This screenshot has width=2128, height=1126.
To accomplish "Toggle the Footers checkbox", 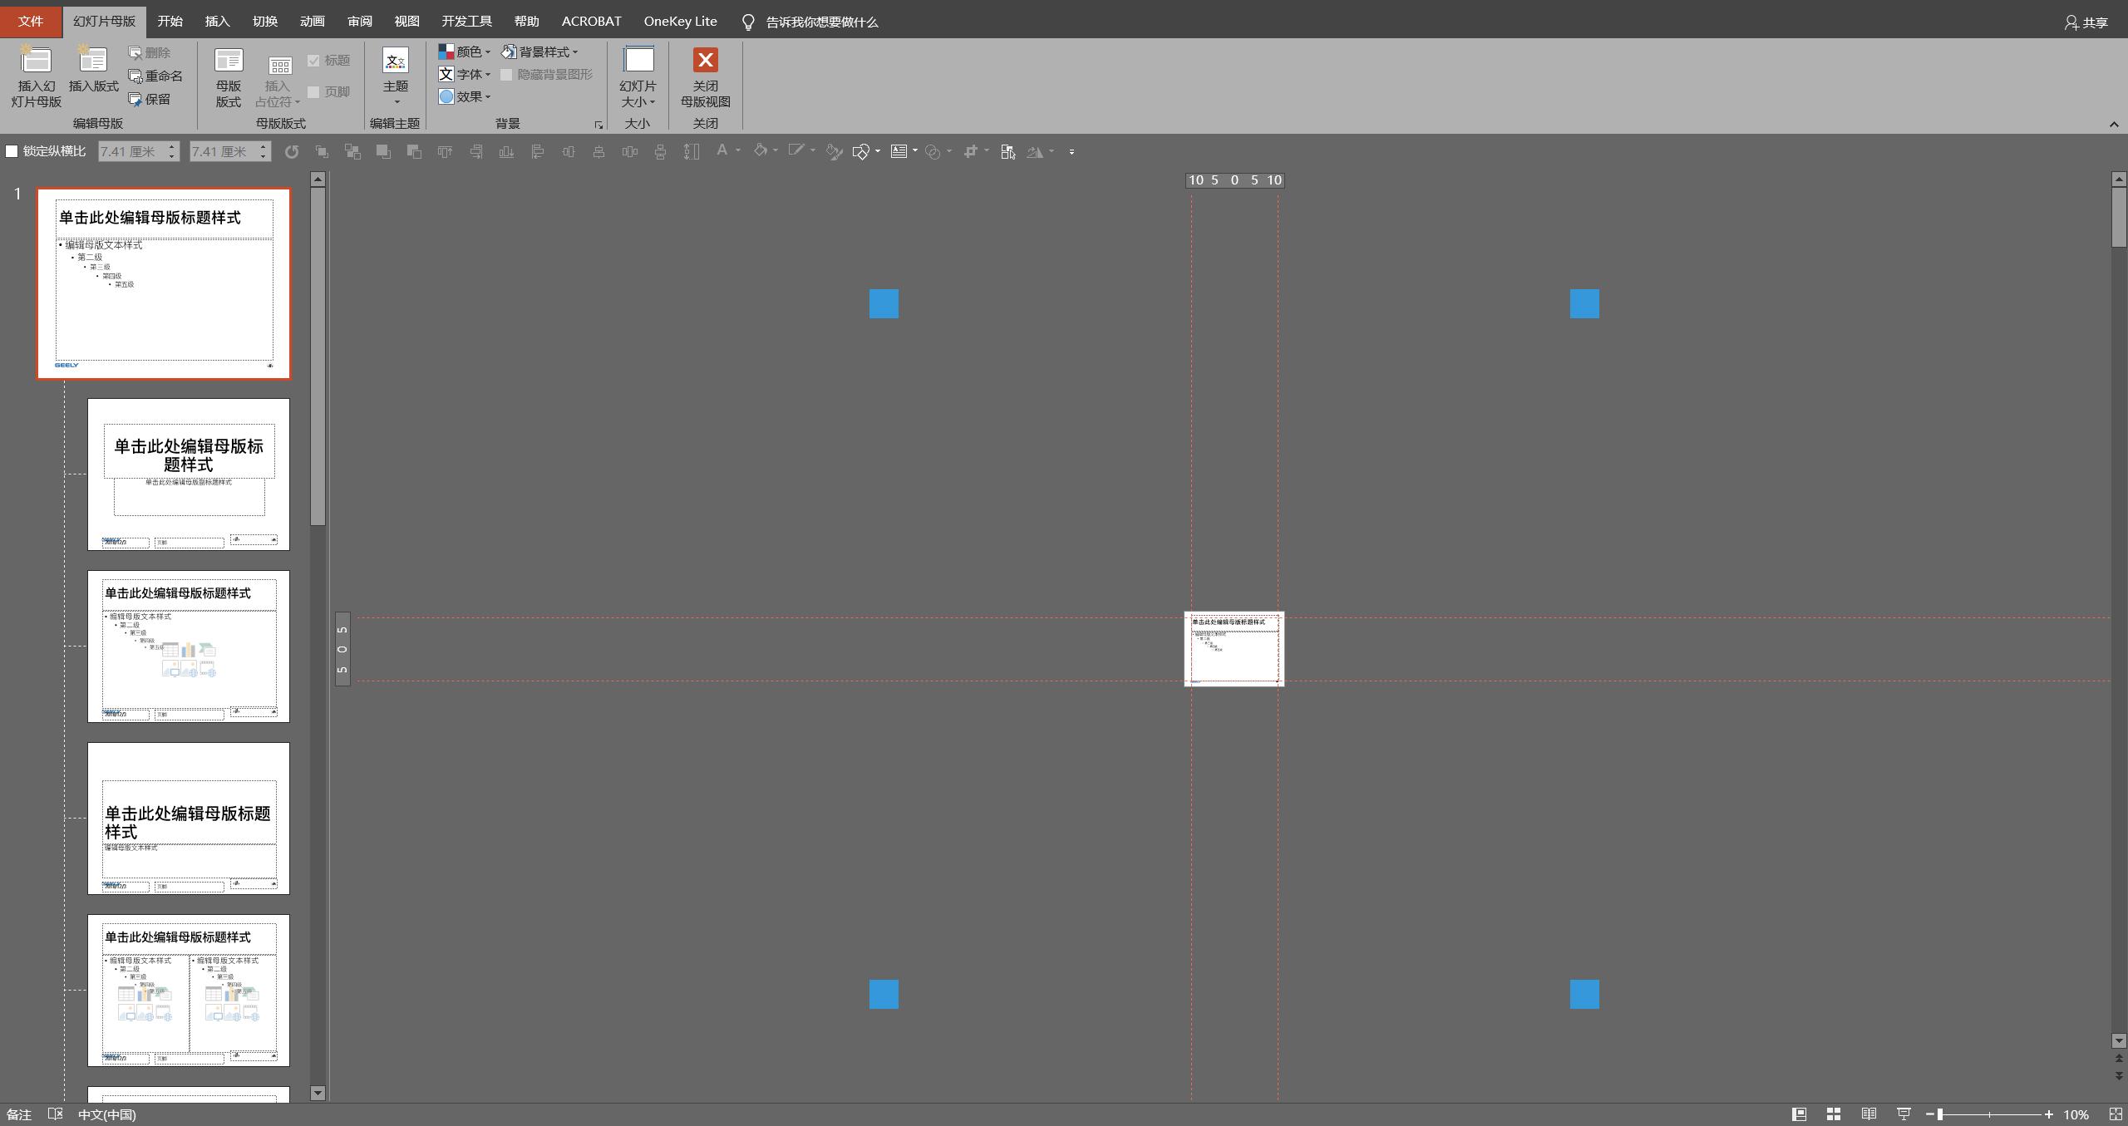I will [x=313, y=92].
